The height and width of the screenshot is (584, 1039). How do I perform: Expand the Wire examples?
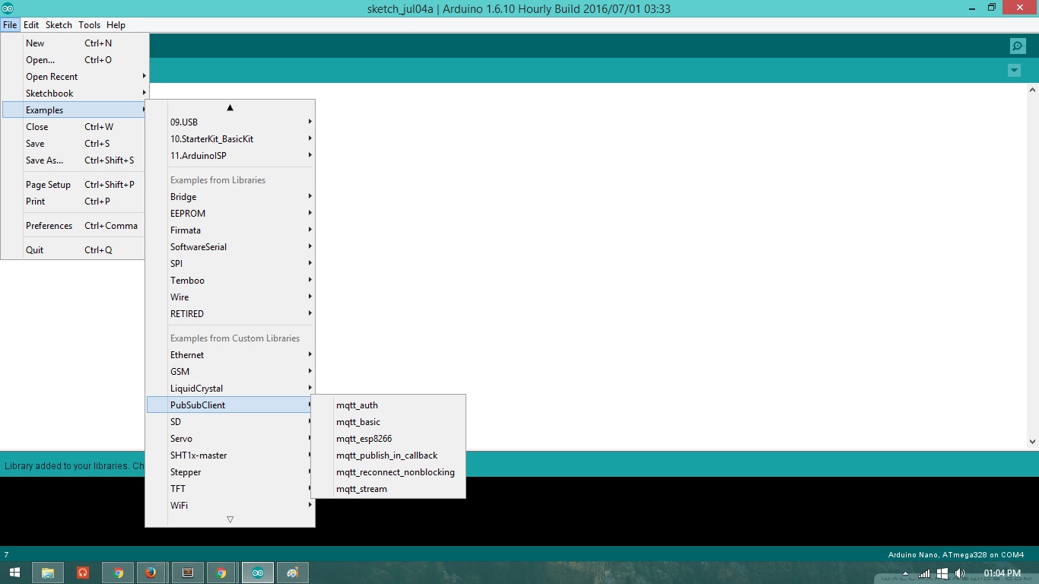[230, 297]
